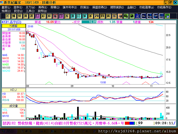Click the 29 toolbar button
178x134 pixels.
[96, 16]
